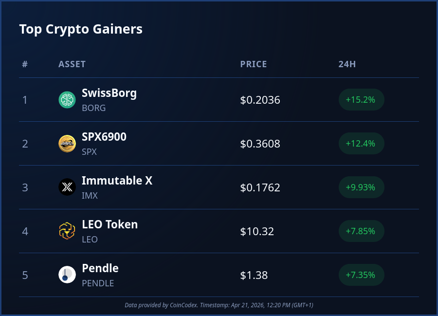Sort by the PRICE column header
This screenshot has height=316, width=438.
tap(254, 64)
